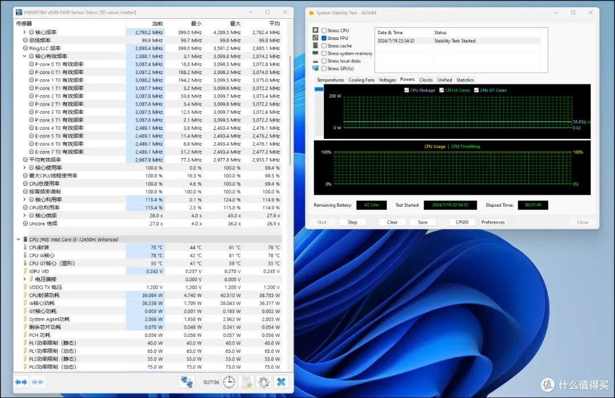The height and width of the screenshot is (398, 615).
Task: Collapse the 核心有效频率 sensor group
Action: [24, 56]
